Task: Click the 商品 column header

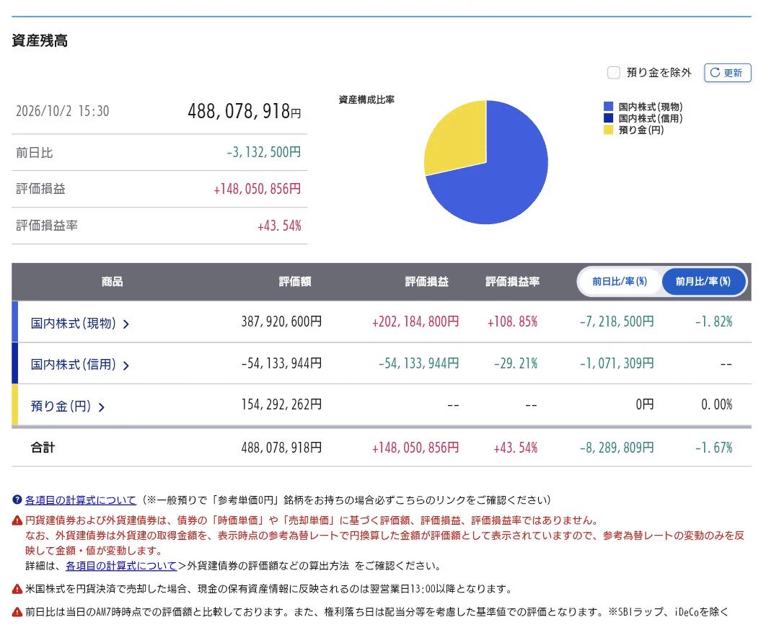Action: click(x=113, y=282)
